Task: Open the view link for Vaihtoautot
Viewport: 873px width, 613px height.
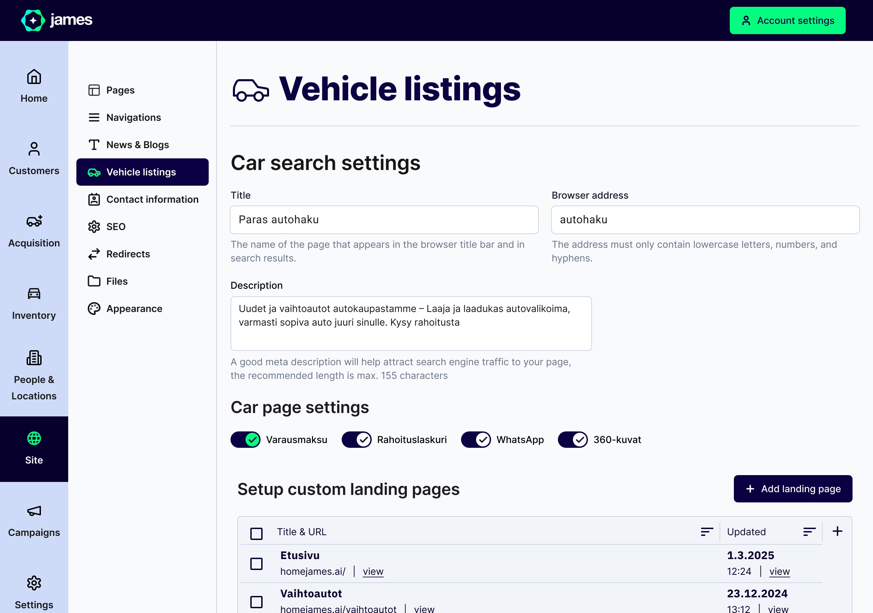Action: [x=424, y=609]
